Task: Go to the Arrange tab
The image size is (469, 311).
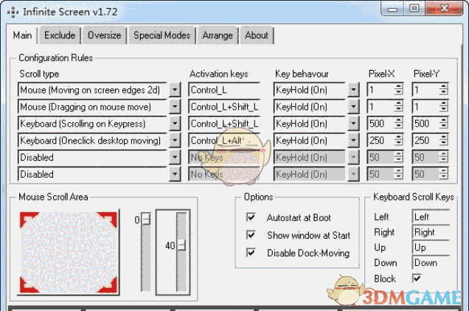Action: pos(218,35)
